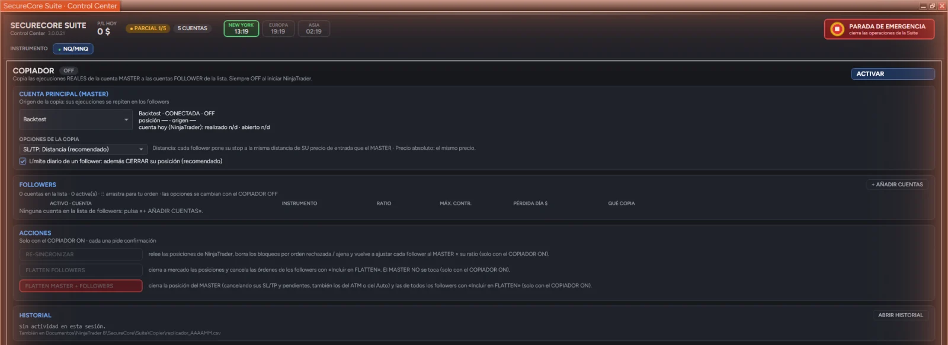This screenshot has height=345, width=948.
Task: Click the RATIO column header
Action: 384,204
